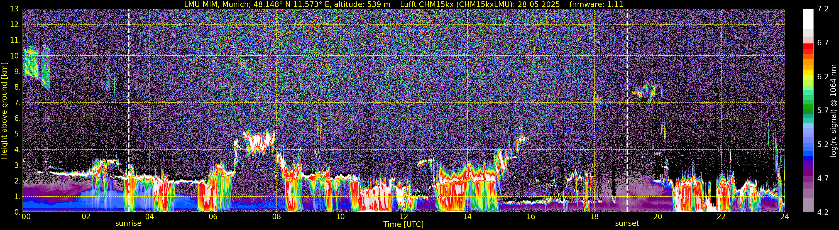Click the white segment atop the colorbar
Viewport: 839px width, 230px height.
click(808, 19)
